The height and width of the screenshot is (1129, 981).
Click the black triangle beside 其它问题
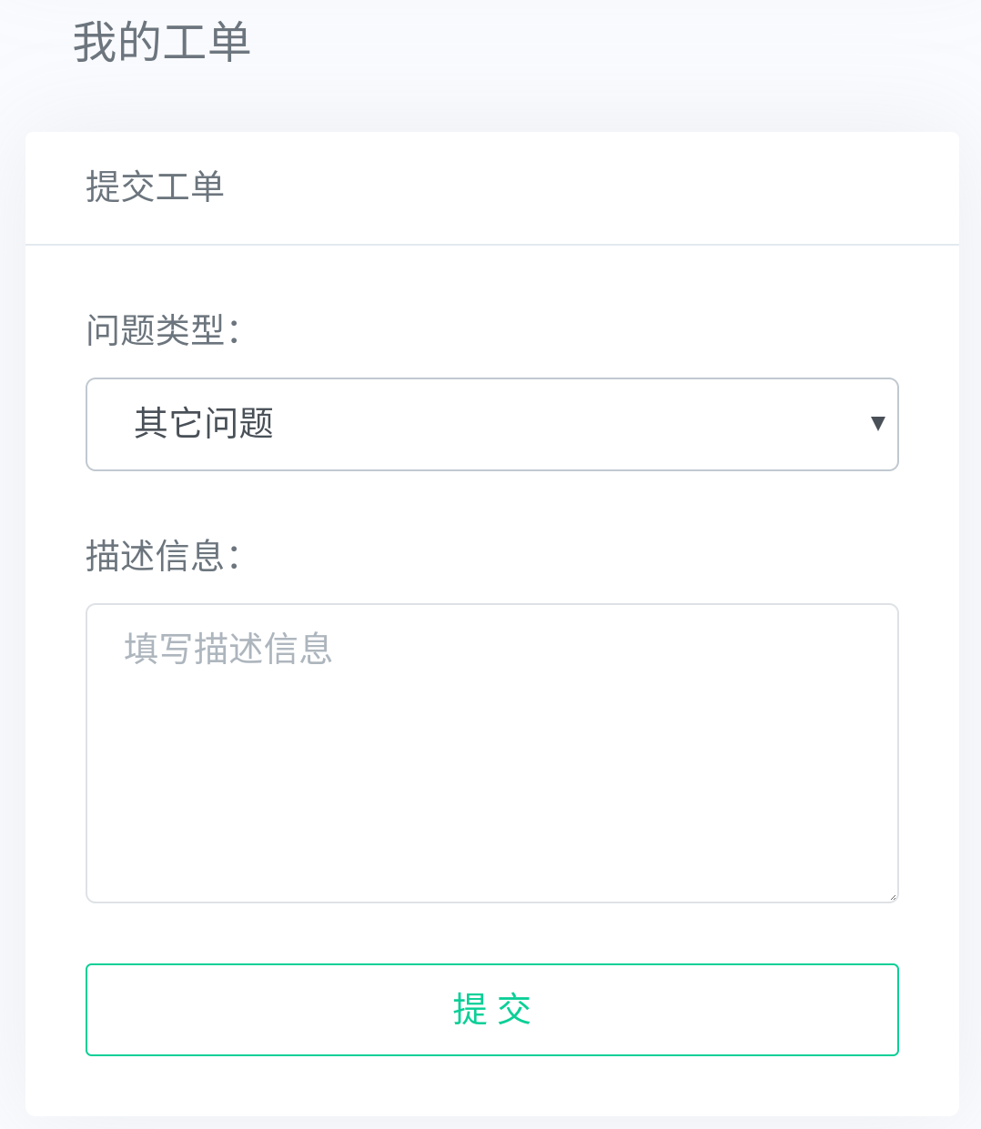(877, 423)
